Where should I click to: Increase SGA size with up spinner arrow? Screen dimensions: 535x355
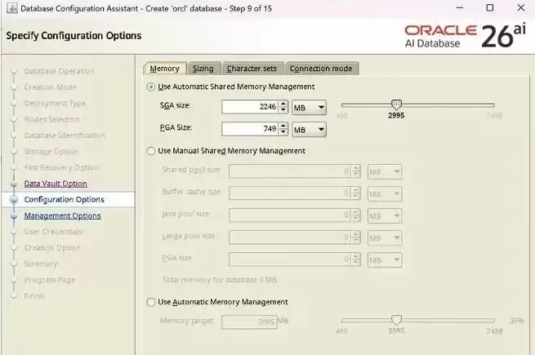(x=283, y=104)
